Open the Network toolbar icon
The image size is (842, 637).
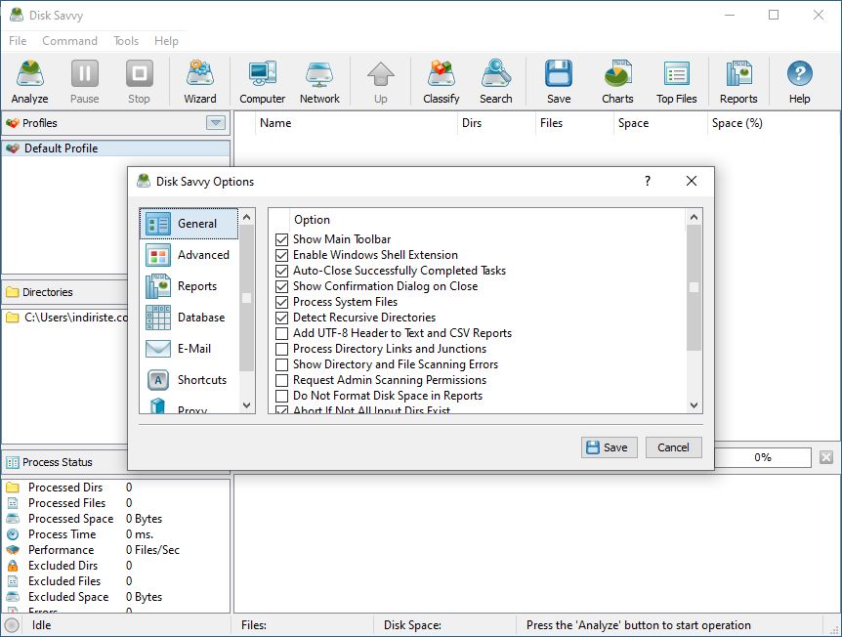[319, 82]
